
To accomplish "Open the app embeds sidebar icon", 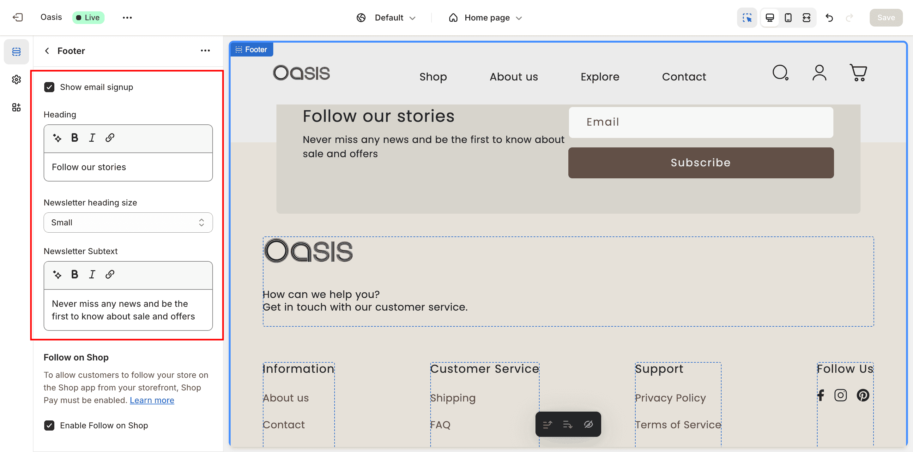I will 16,107.
